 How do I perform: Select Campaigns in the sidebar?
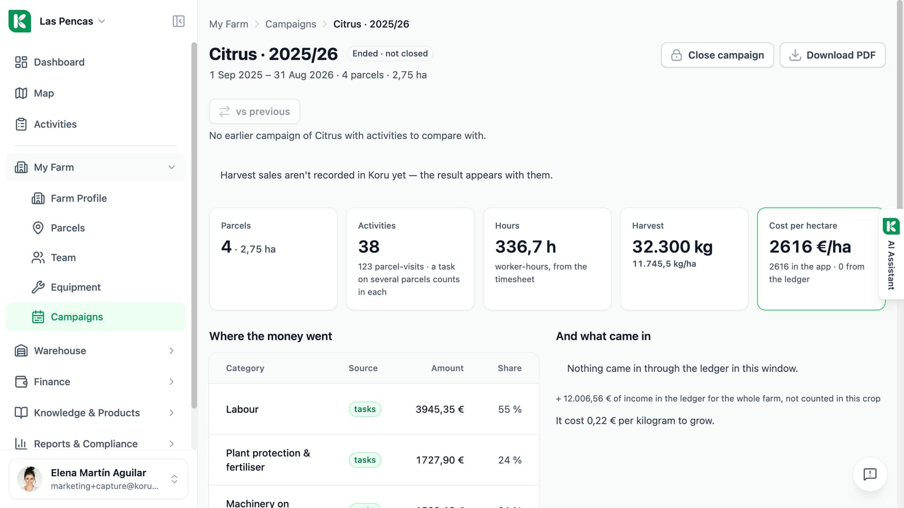pyautogui.click(x=96, y=317)
